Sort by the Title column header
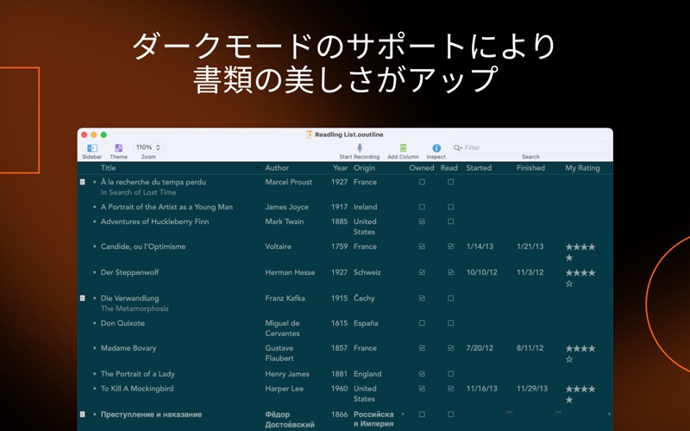Image resolution: width=690 pixels, height=431 pixels. pyautogui.click(x=108, y=168)
